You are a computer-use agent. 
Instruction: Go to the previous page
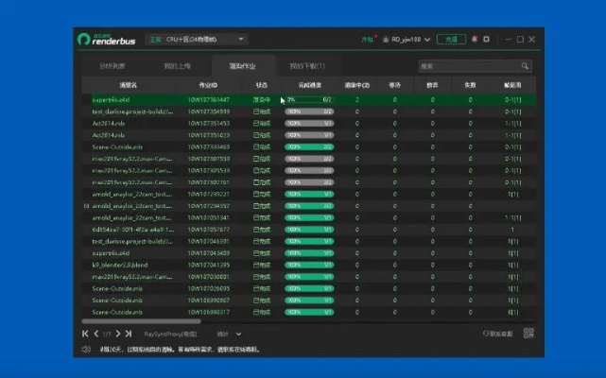click(96, 334)
